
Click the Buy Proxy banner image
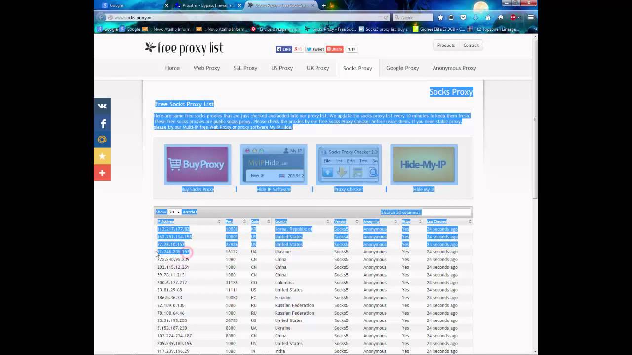(x=197, y=165)
